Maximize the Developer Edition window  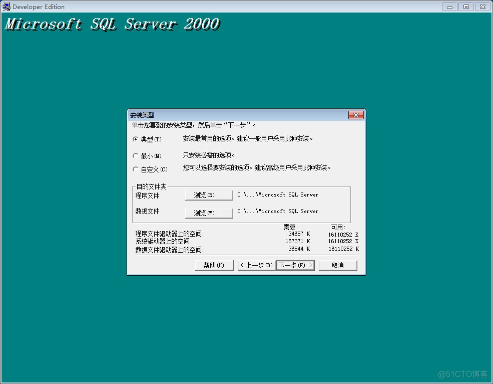click(x=466, y=7)
